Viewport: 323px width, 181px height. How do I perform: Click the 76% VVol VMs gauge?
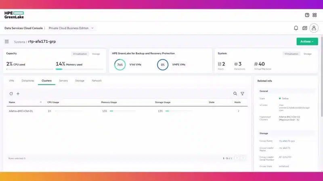pyautogui.click(x=120, y=65)
